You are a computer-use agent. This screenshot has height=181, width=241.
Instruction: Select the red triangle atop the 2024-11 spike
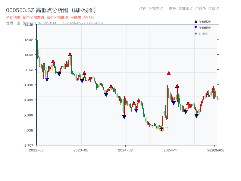pos(169,73)
